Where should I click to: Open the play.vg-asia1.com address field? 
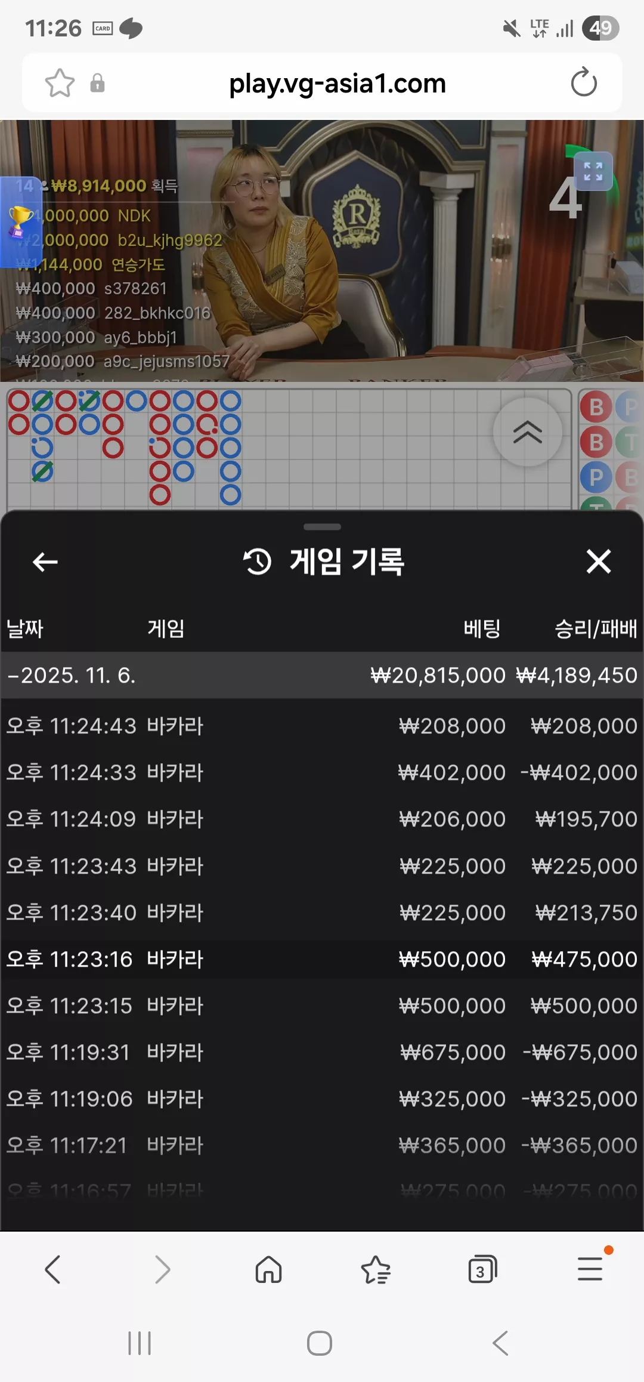(x=338, y=83)
